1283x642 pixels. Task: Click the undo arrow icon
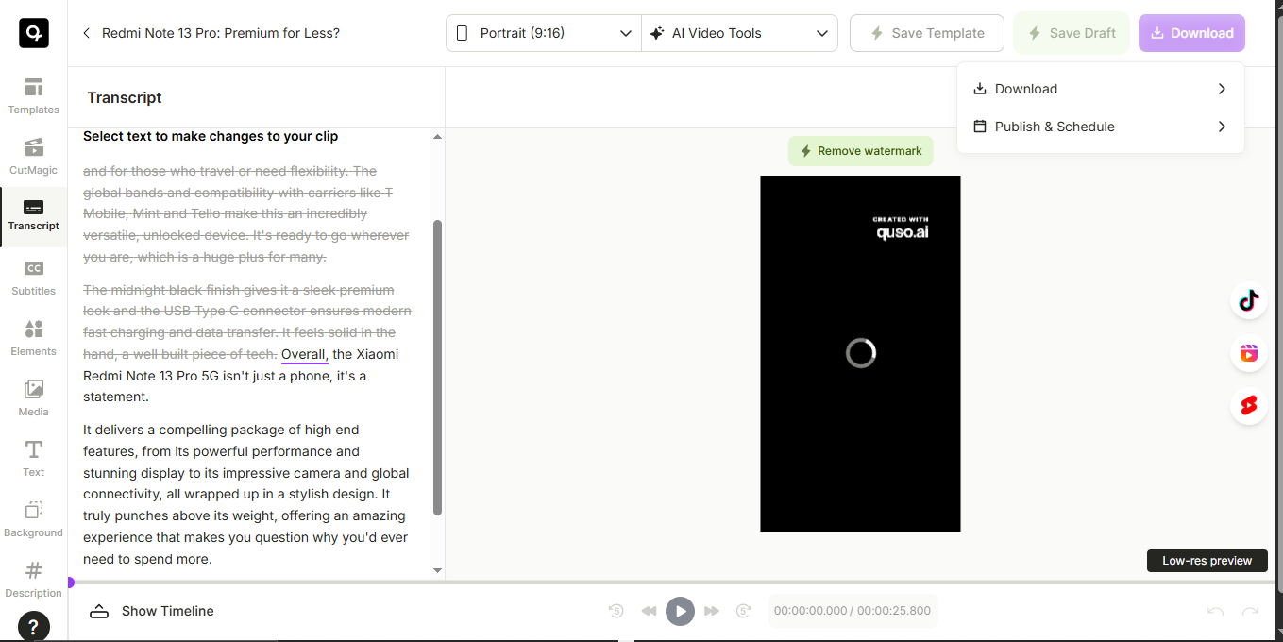click(1216, 611)
